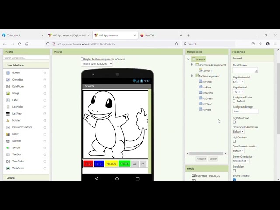Switch to the Facebook tab
This screenshot has height=210, width=280.
point(22,35)
